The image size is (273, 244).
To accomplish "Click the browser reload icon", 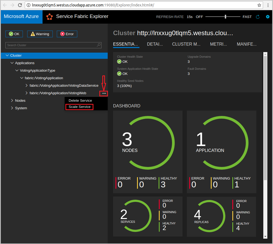I will [x=20, y=5].
